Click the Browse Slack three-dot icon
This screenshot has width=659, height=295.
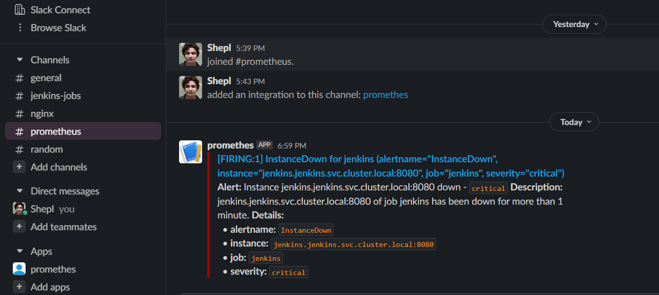(19, 28)
